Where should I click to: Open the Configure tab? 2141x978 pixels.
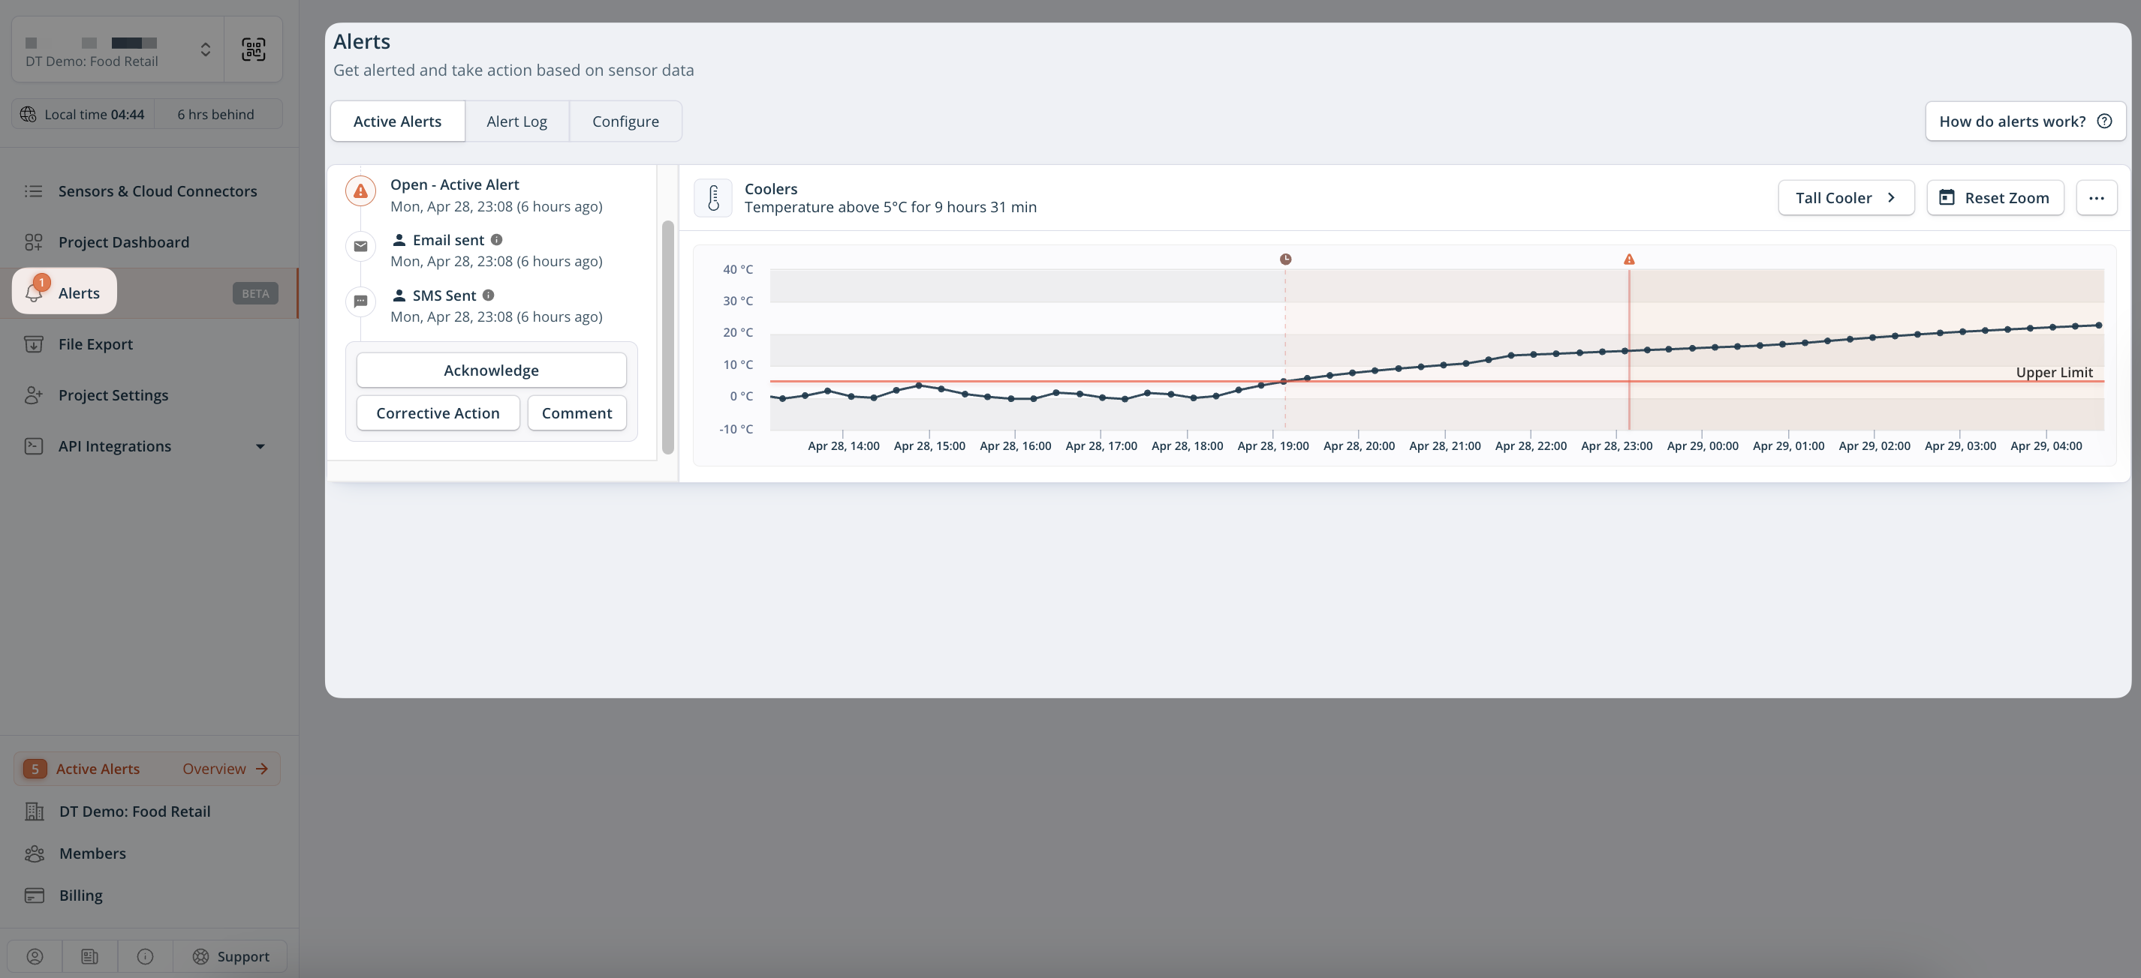click(x=625, y=121)
